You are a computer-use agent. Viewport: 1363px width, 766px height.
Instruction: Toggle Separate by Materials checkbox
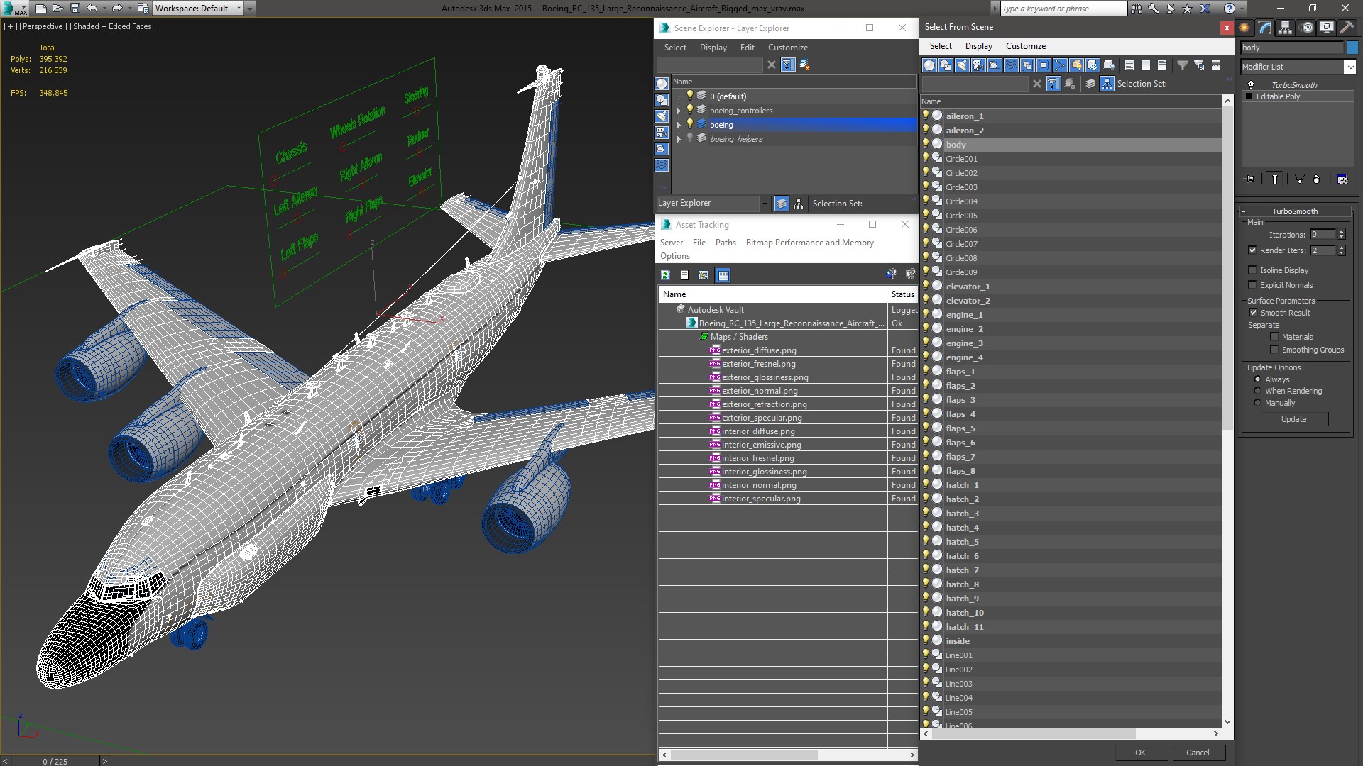(1274, 337)
